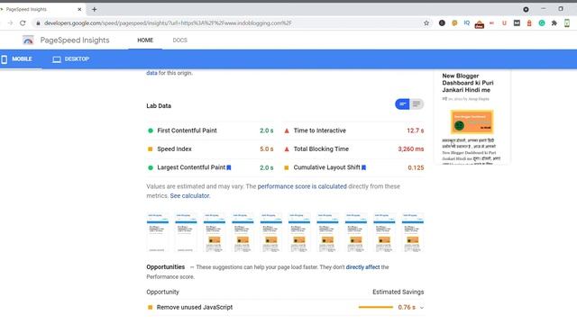Click the 'data' link for this origin
The height and width of the screenshot is (324, 577).
tap(151, 73)
